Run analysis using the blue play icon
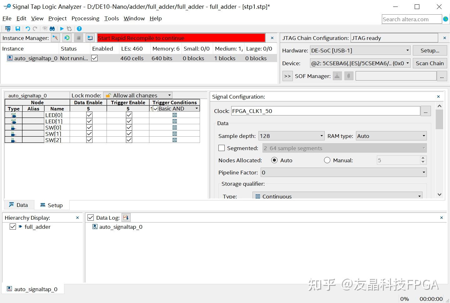 pos(62,28)
